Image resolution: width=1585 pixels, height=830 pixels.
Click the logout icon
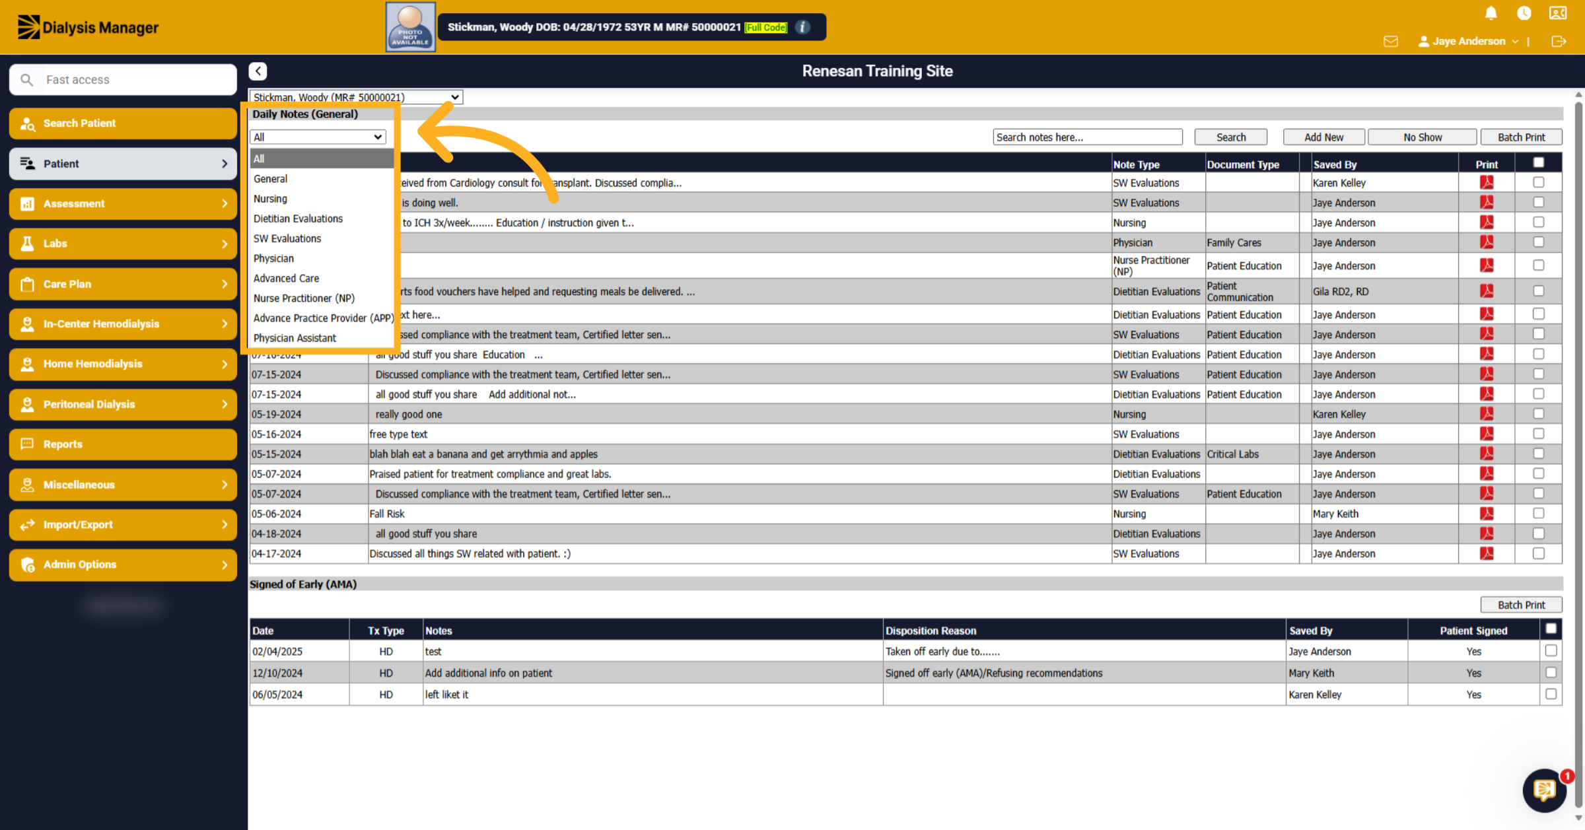(x=1559, y=41)
